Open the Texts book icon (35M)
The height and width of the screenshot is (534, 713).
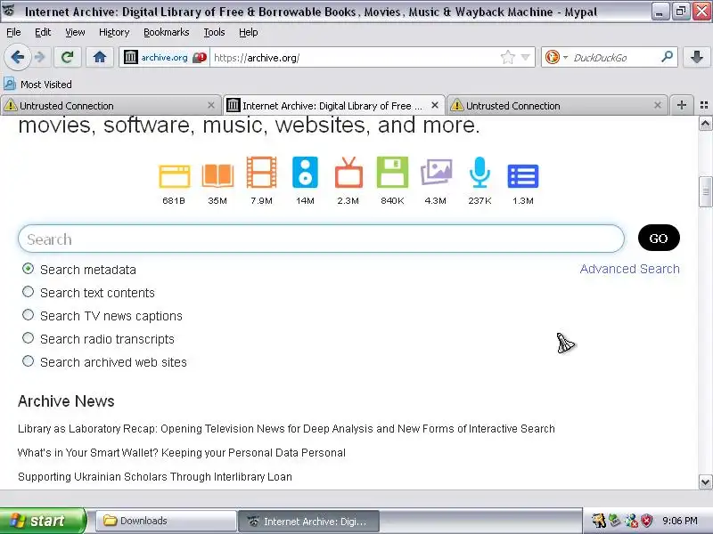pyautogui.click(x=217, y=176)
